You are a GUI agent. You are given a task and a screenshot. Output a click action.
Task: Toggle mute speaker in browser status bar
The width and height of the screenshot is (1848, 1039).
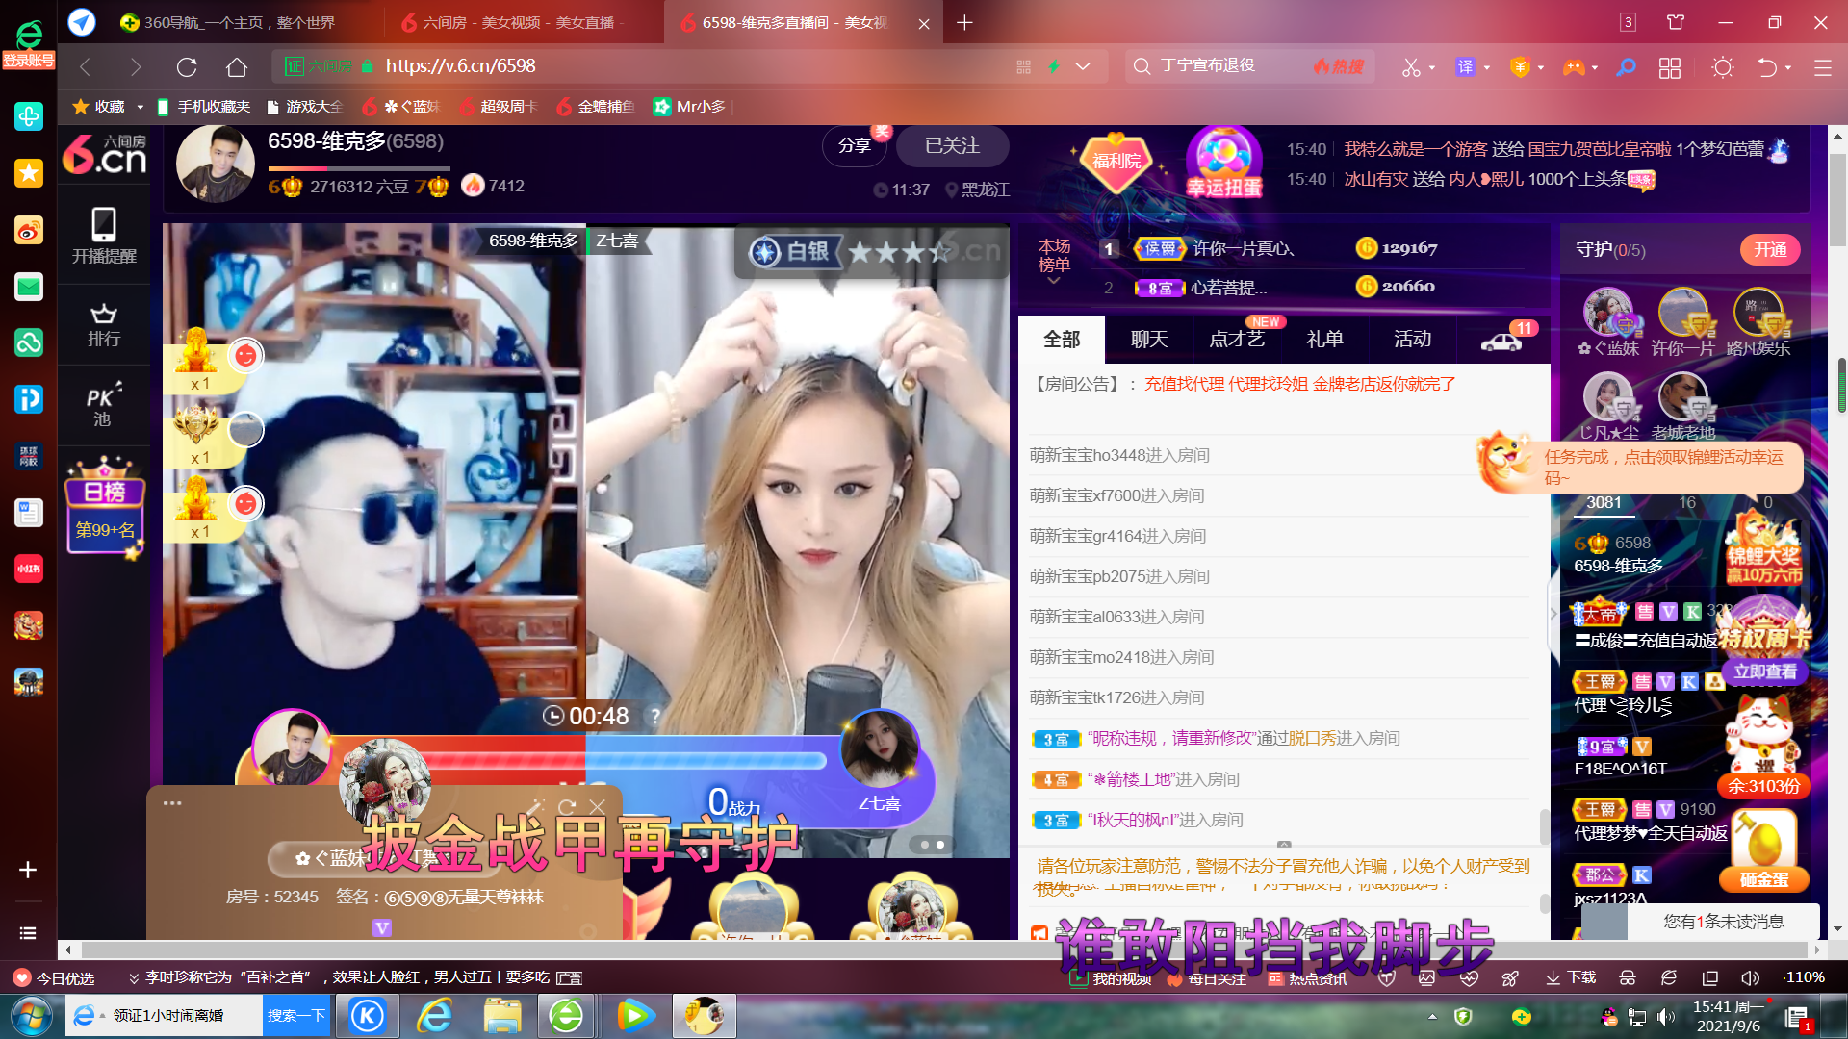[1750, 977]
